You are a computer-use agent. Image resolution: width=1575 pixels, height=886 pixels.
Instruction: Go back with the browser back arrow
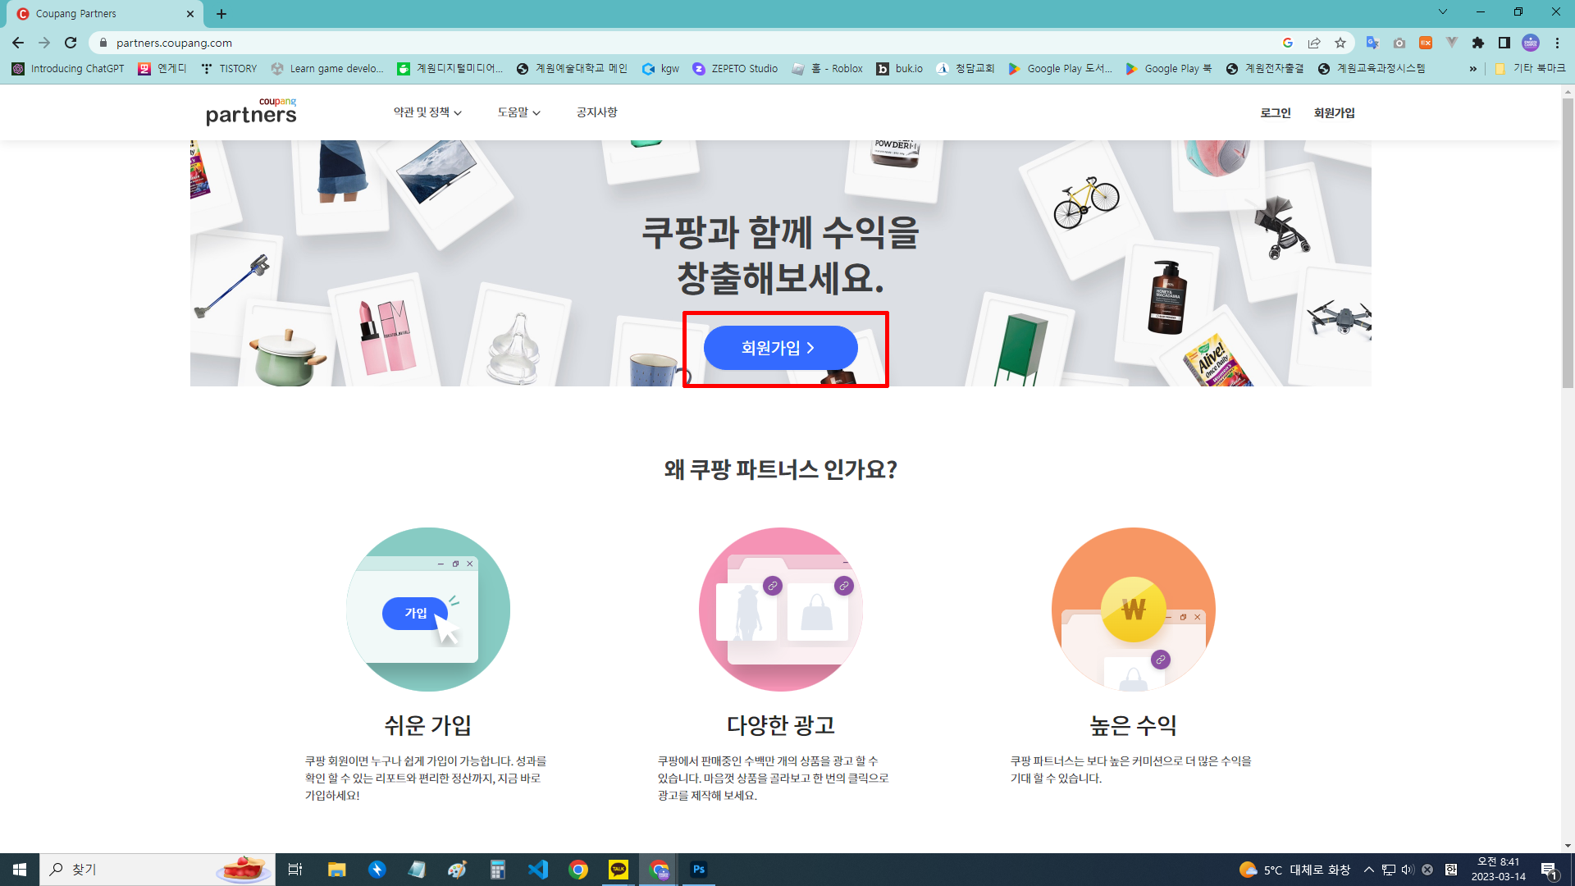(18, 43)
